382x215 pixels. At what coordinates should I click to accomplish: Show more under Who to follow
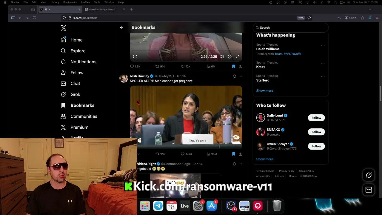pos(264,159)
